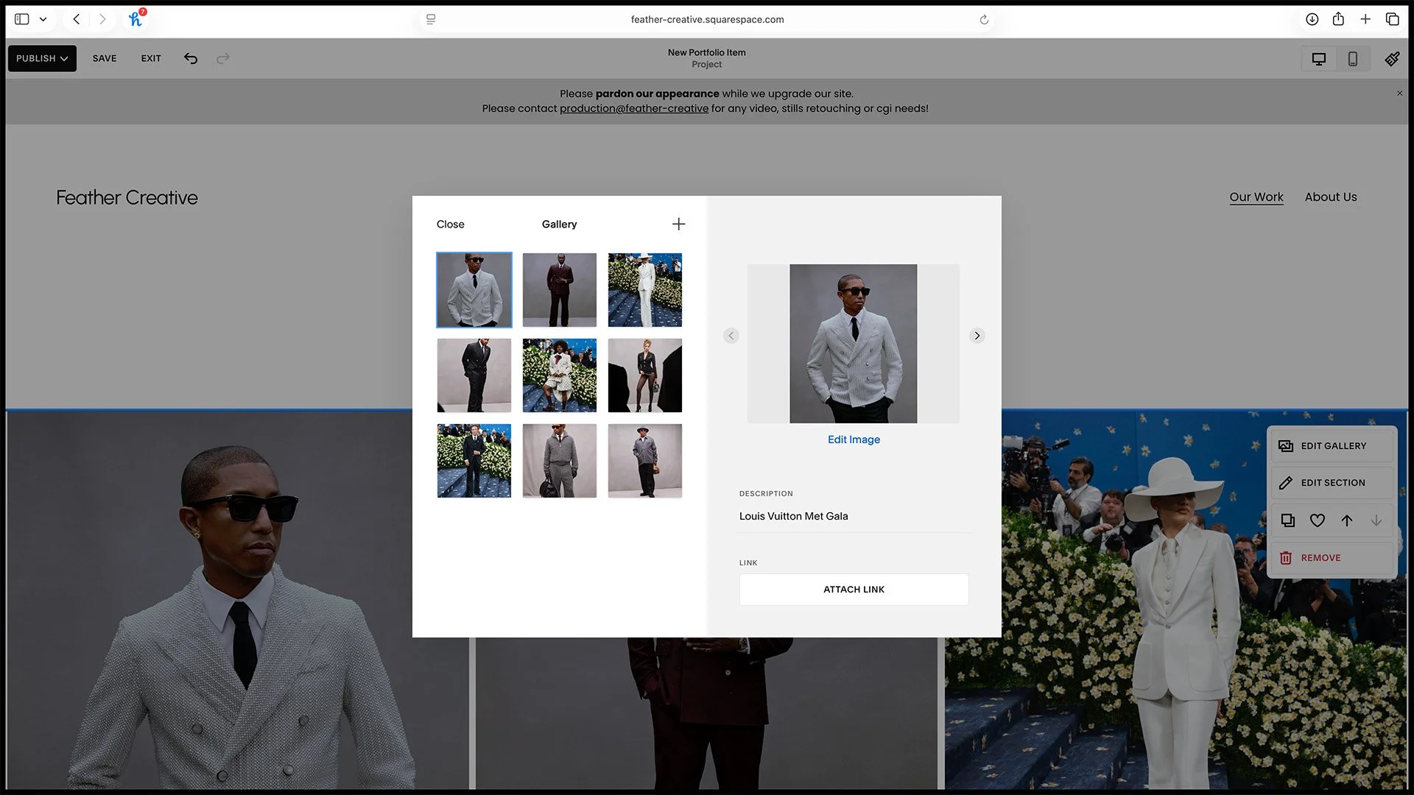The image size is (1414, 795).
Task: Add a new image with the plus icon
Action: [678, 224]
